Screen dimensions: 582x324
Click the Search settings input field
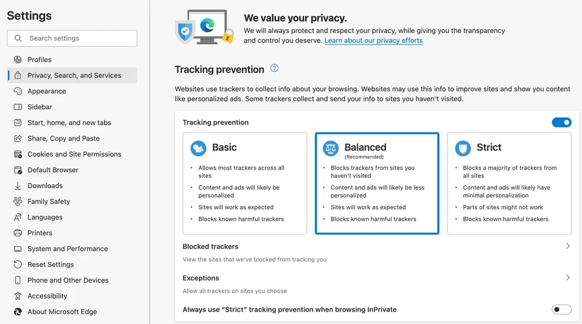pyautogui.click(x=79, y=38)
